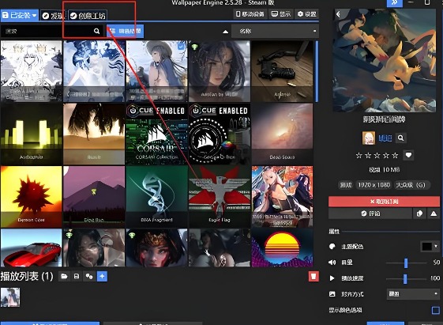The width and height of the screenshot is (443, 325).
Task: Delete playlist with red trash icon
Action: 313,276
